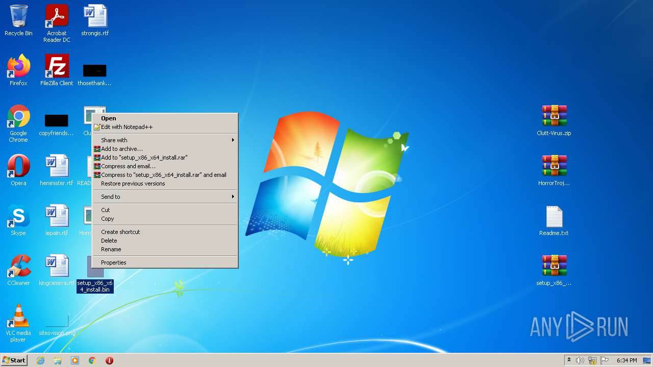Click the Start button

14,360
